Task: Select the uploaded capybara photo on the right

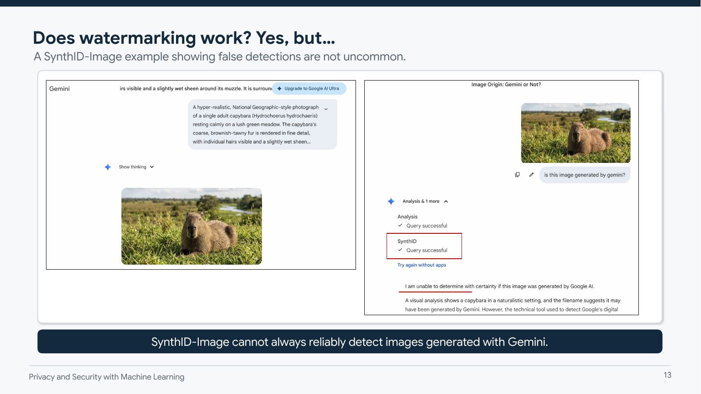Action: [x=575, y=133]
